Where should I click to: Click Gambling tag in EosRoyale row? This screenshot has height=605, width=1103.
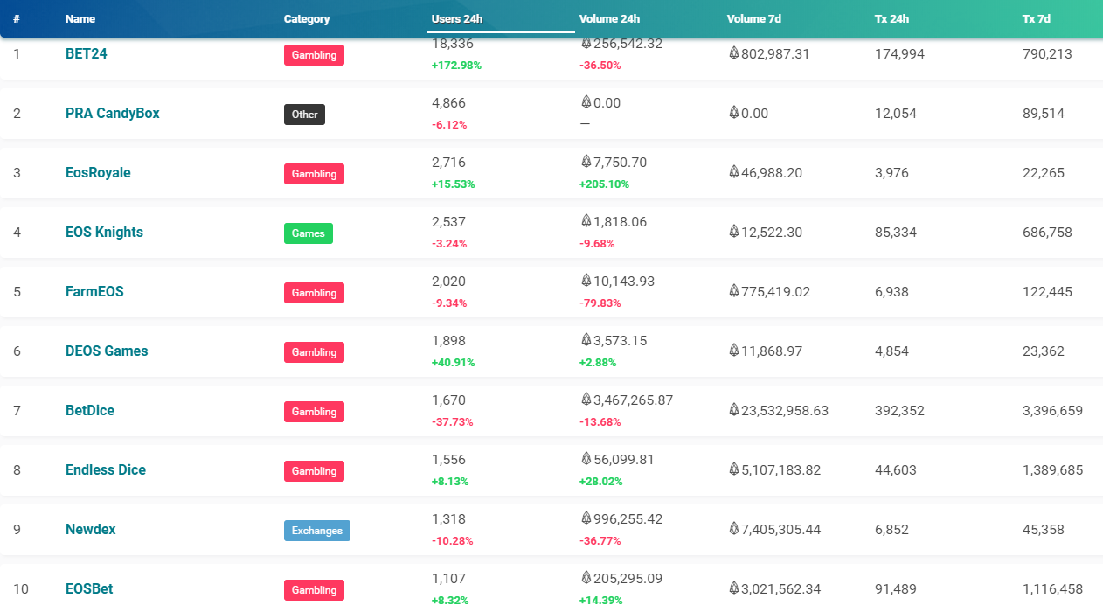click(x=314, y=174)
